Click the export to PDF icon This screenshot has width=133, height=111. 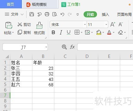tap(39, 14)
